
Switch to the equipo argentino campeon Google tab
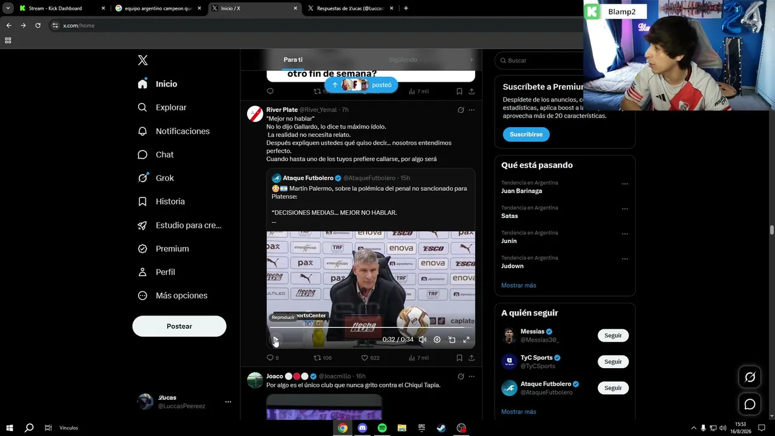pyautogui.click(x=159, y=8)
